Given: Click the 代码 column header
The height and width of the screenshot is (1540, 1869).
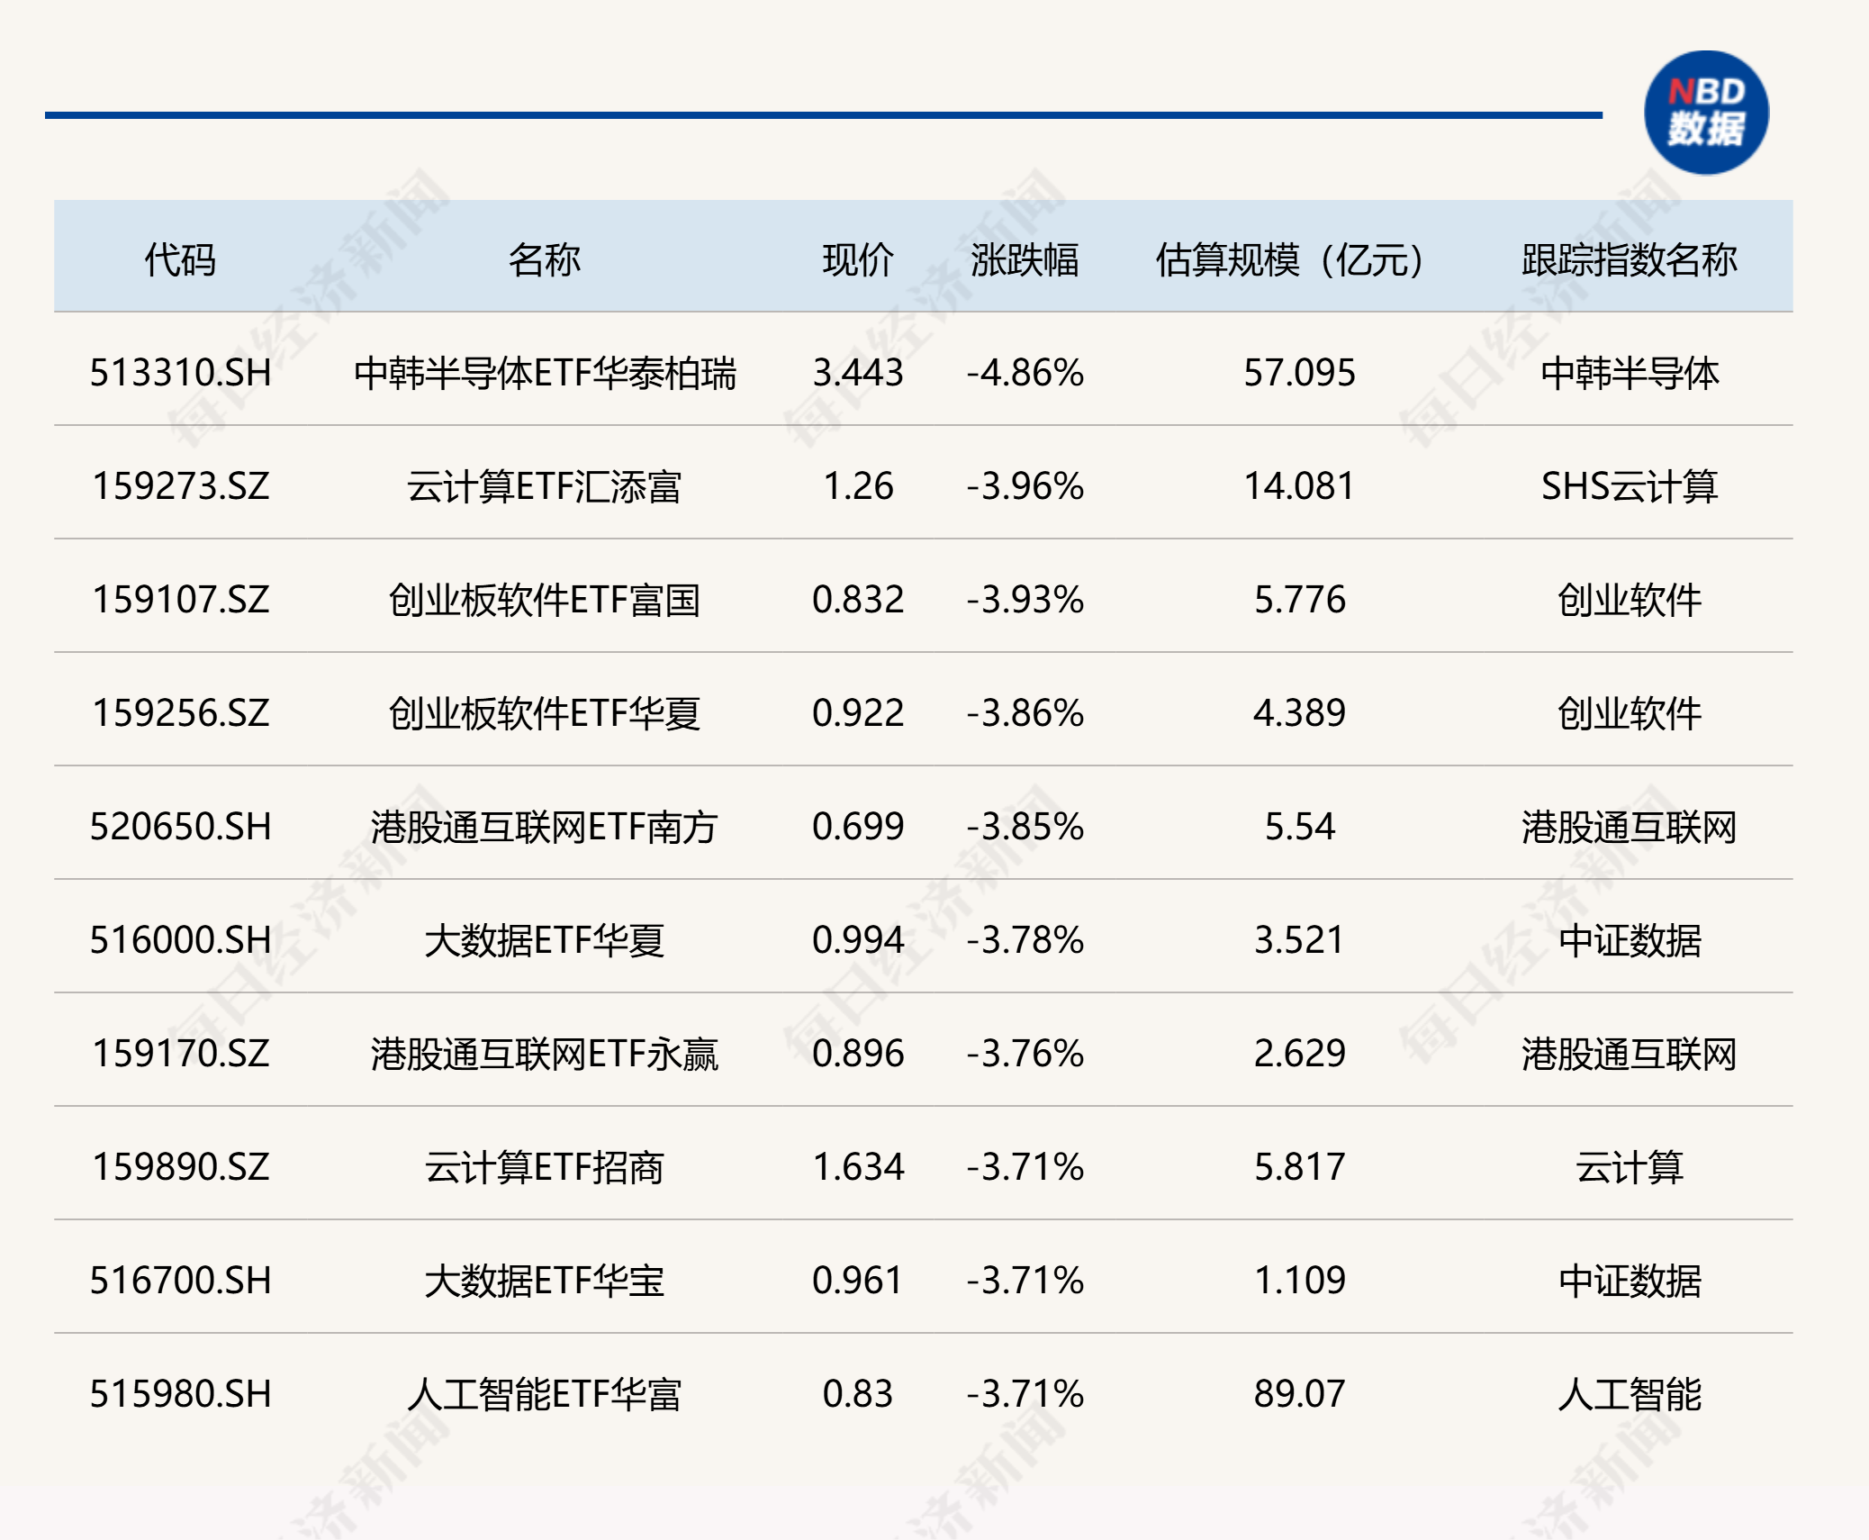Looking at the screenshot, I should (180, 259).
